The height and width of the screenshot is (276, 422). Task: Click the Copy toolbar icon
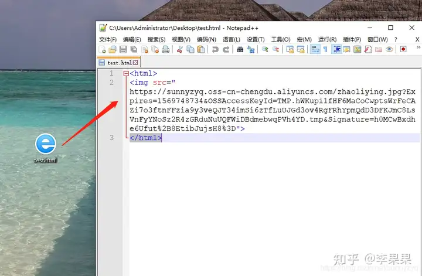[x=190, y=49]
